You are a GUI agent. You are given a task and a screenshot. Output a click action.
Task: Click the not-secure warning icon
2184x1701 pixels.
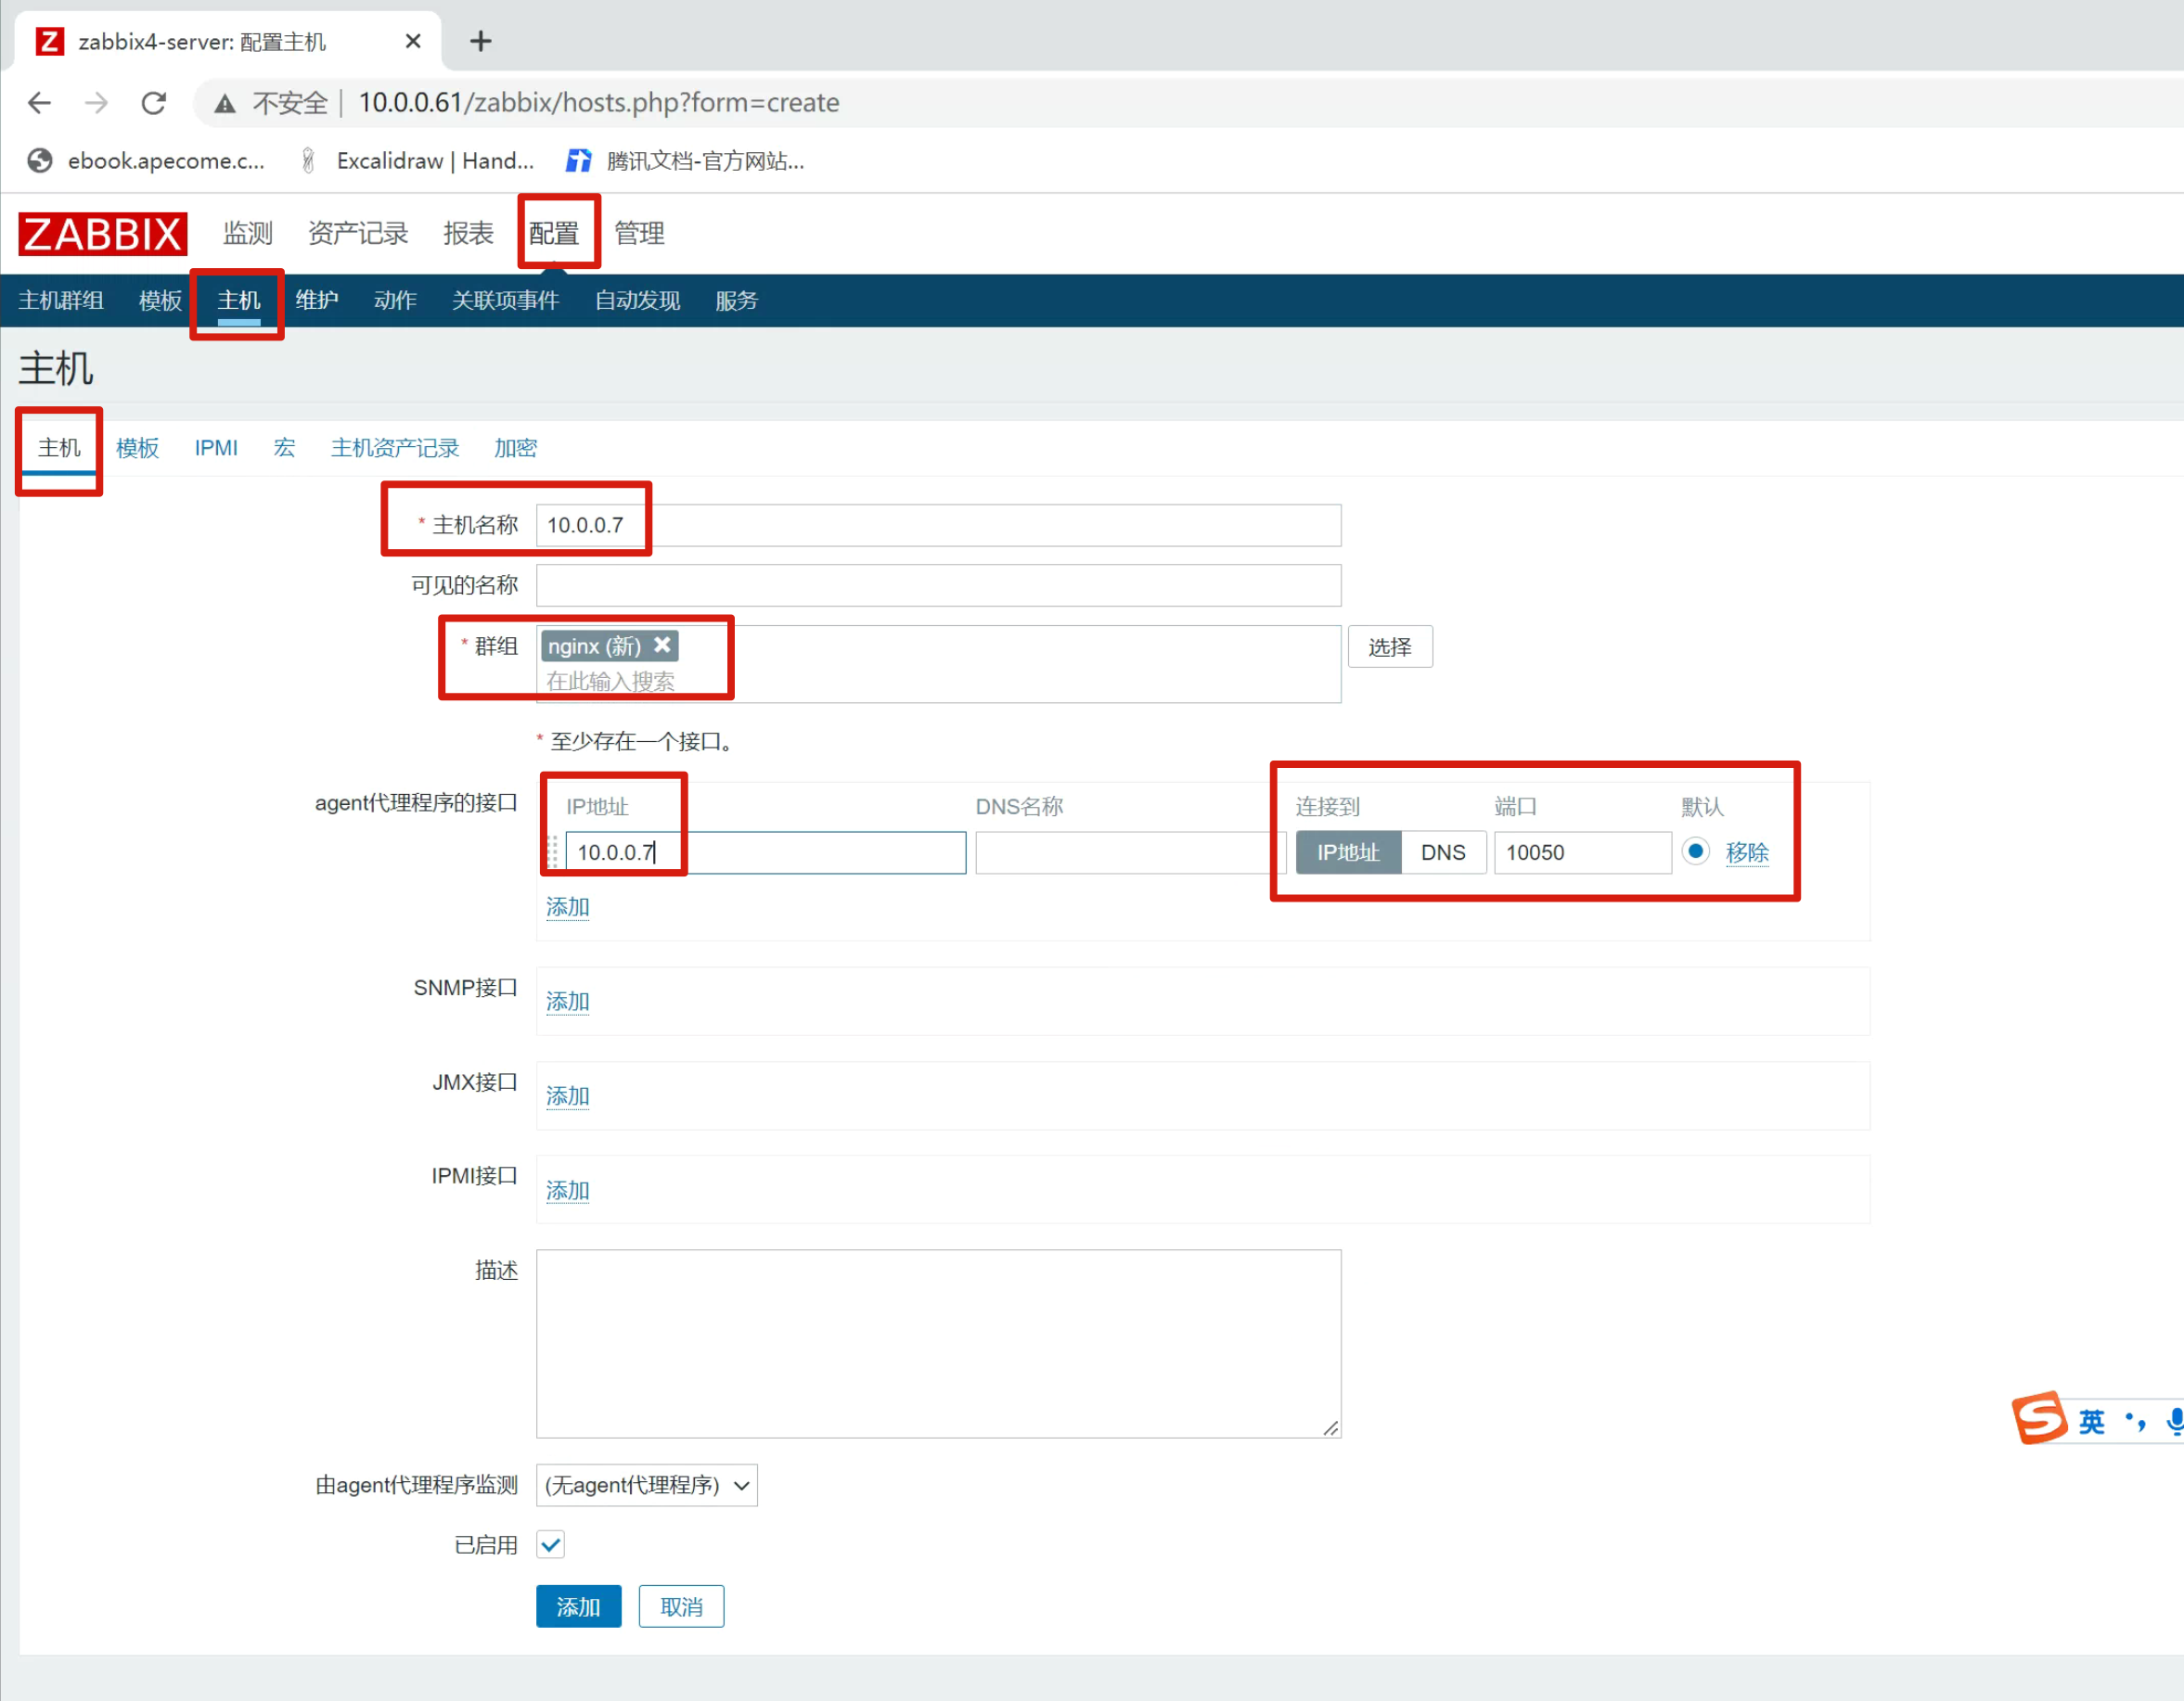coord(225,103)
